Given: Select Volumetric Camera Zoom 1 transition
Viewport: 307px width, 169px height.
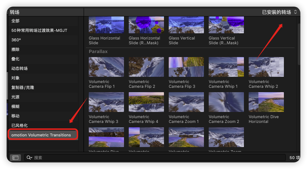Looking at the screenshot, I should point(186,102).
